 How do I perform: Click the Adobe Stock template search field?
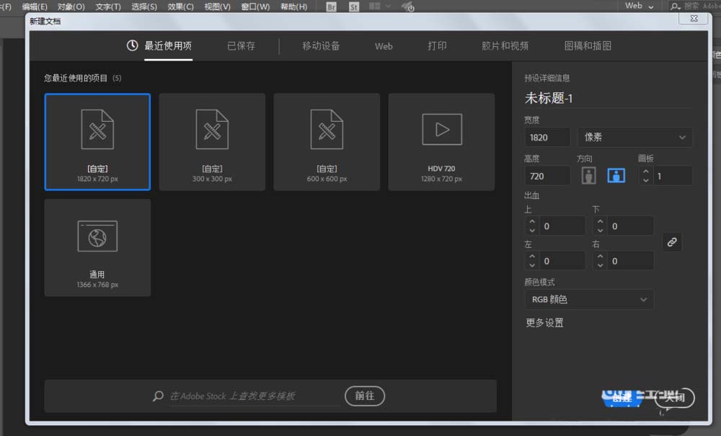tap(255, 396)
